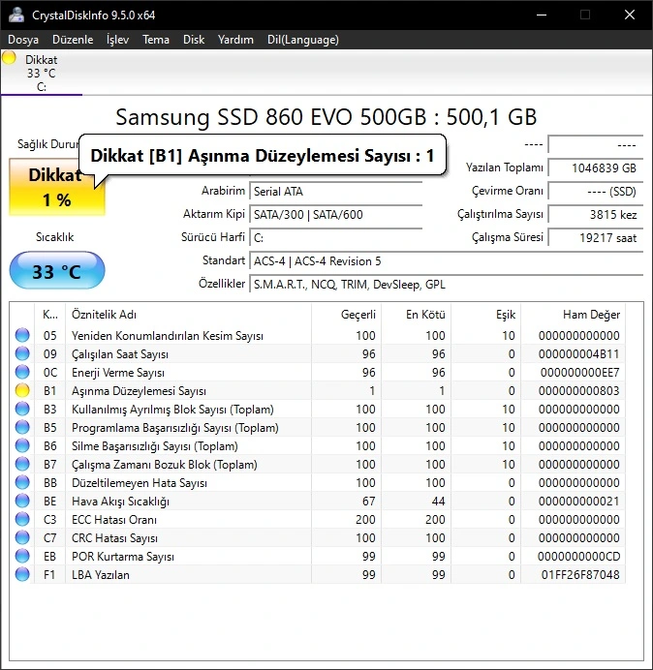Click the yellow status circle above drive C:
653x670 pixels.
click(x=9, y=58)
